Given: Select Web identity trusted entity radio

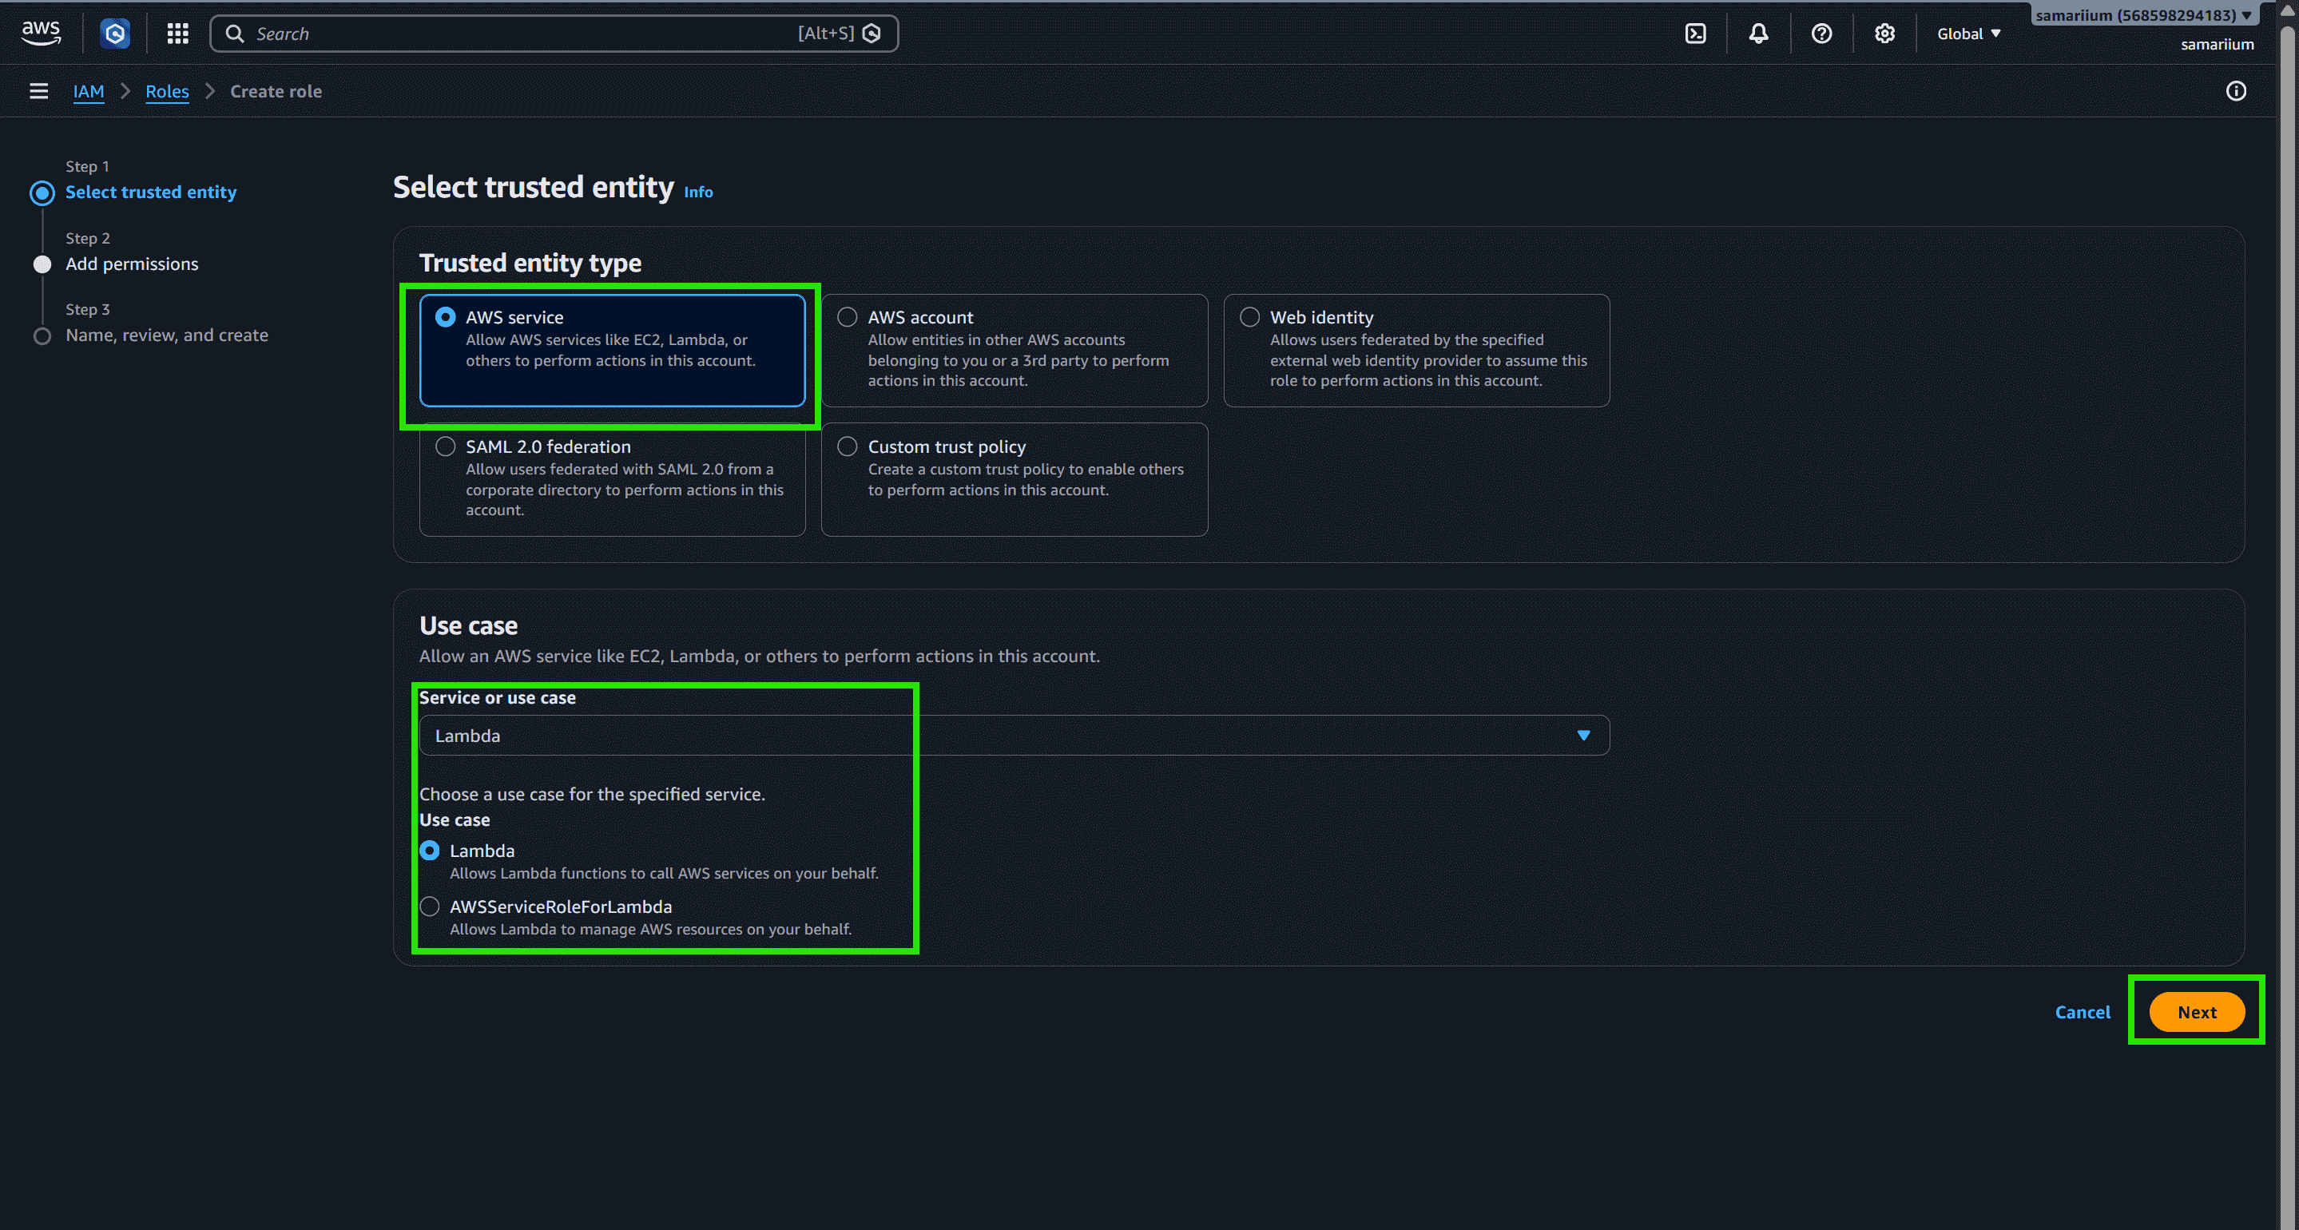Looking at the screenshot, I should click(x=1249, y=317).
